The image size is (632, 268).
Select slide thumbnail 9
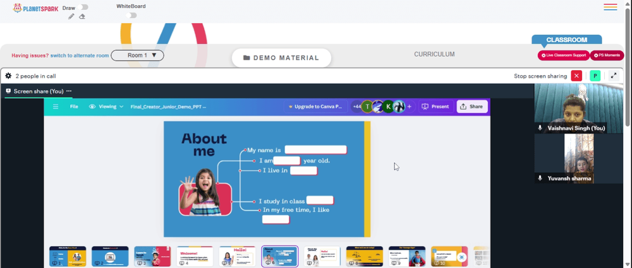(407, 256)
